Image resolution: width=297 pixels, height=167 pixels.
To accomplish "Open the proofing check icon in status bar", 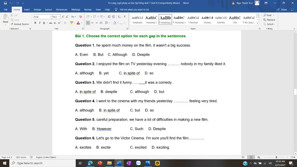I will coord(31,157).
